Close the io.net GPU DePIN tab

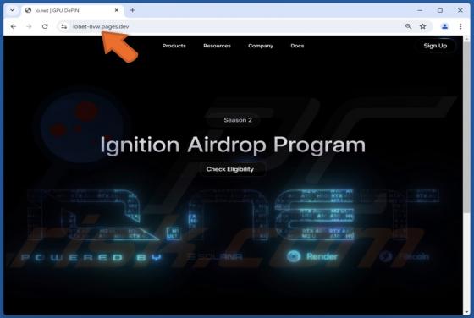click(x=117, y=10)
